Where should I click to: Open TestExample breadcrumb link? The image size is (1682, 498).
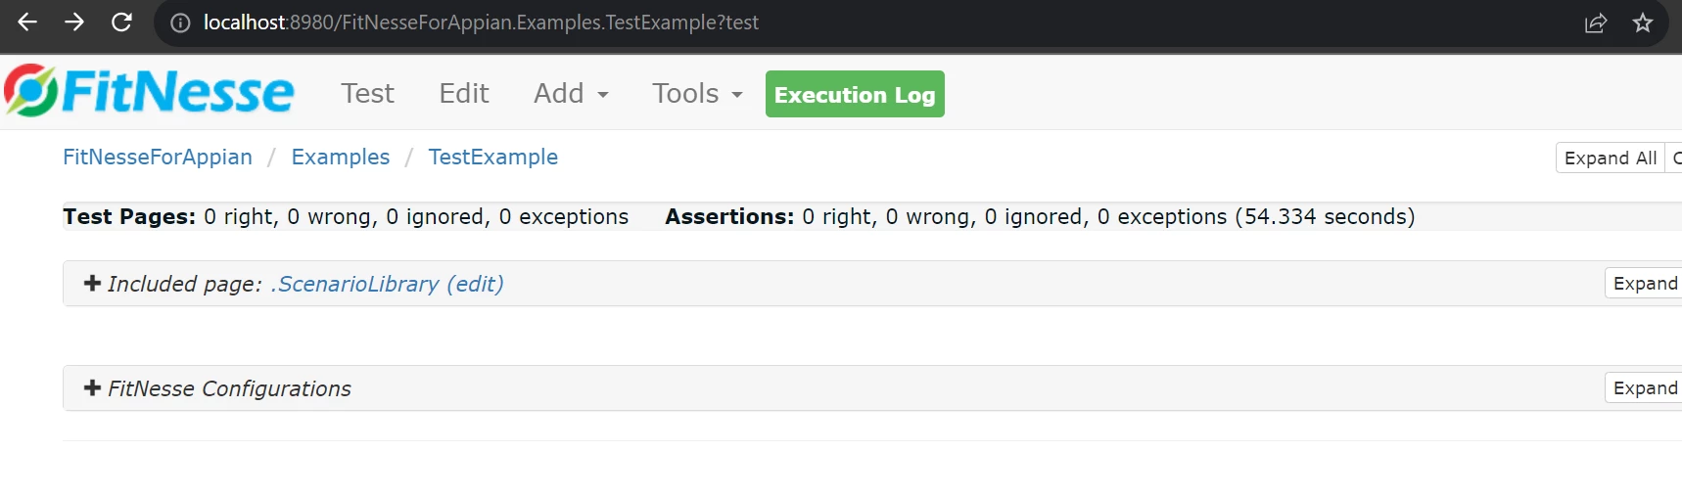[x=493, y=157]
